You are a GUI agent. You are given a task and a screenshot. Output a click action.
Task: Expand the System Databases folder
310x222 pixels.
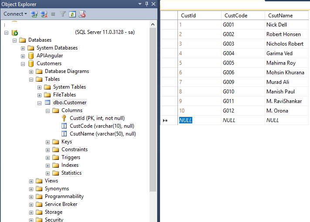(x=23, y=48)
